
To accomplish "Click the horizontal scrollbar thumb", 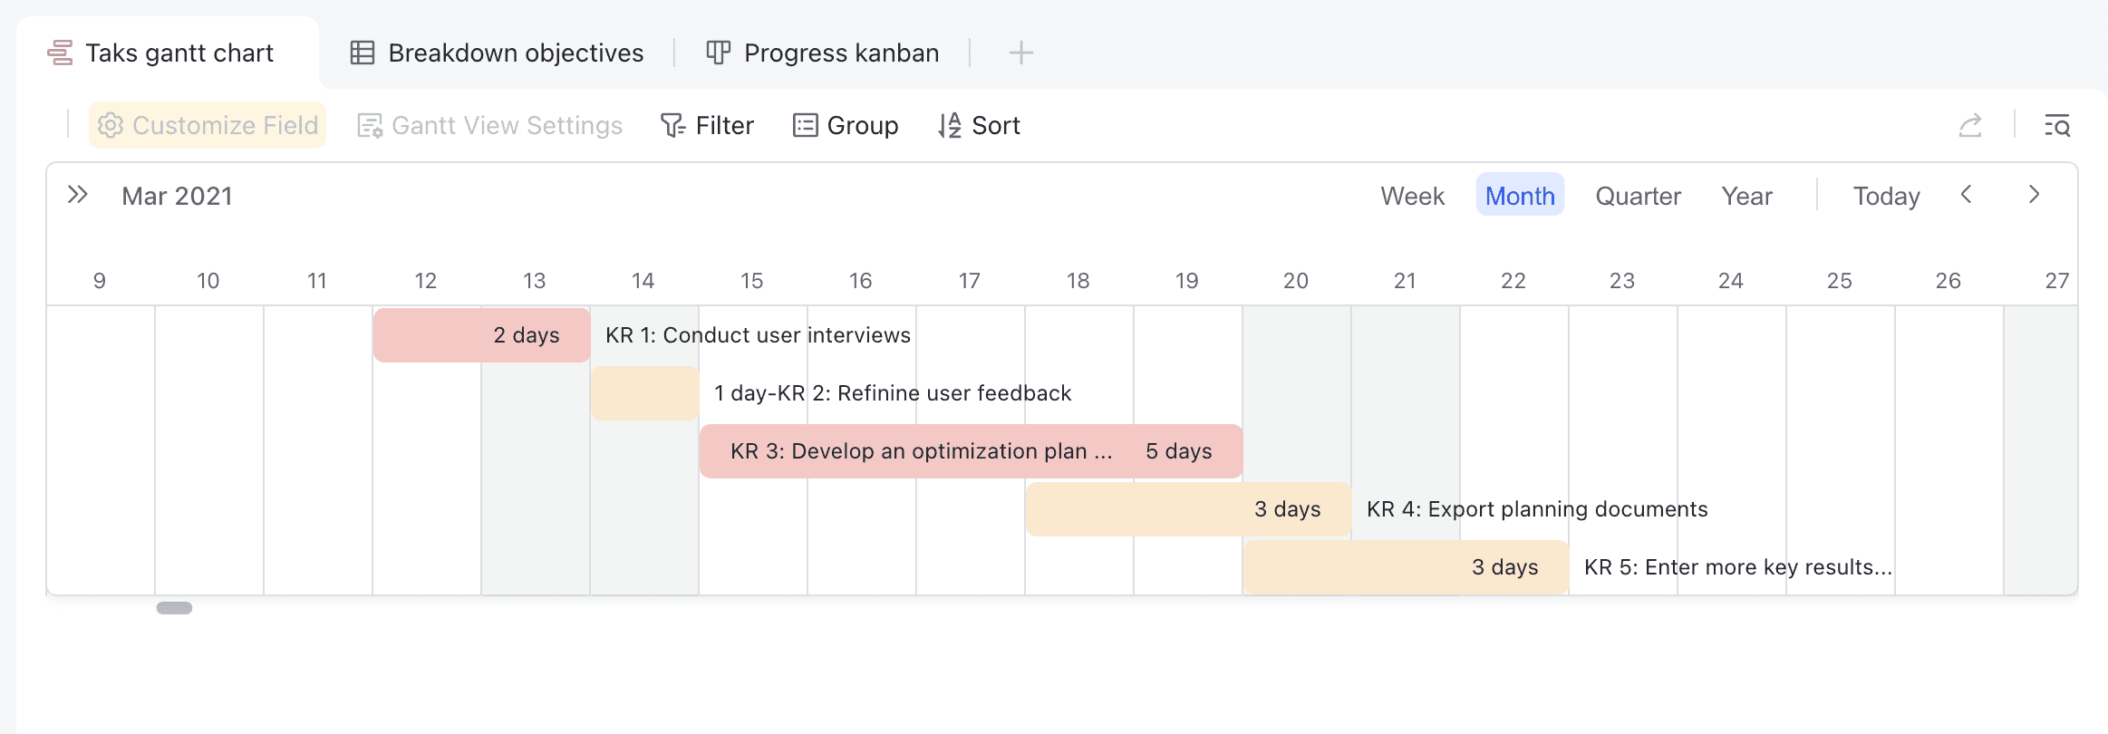I will click(x=174, y=608).
